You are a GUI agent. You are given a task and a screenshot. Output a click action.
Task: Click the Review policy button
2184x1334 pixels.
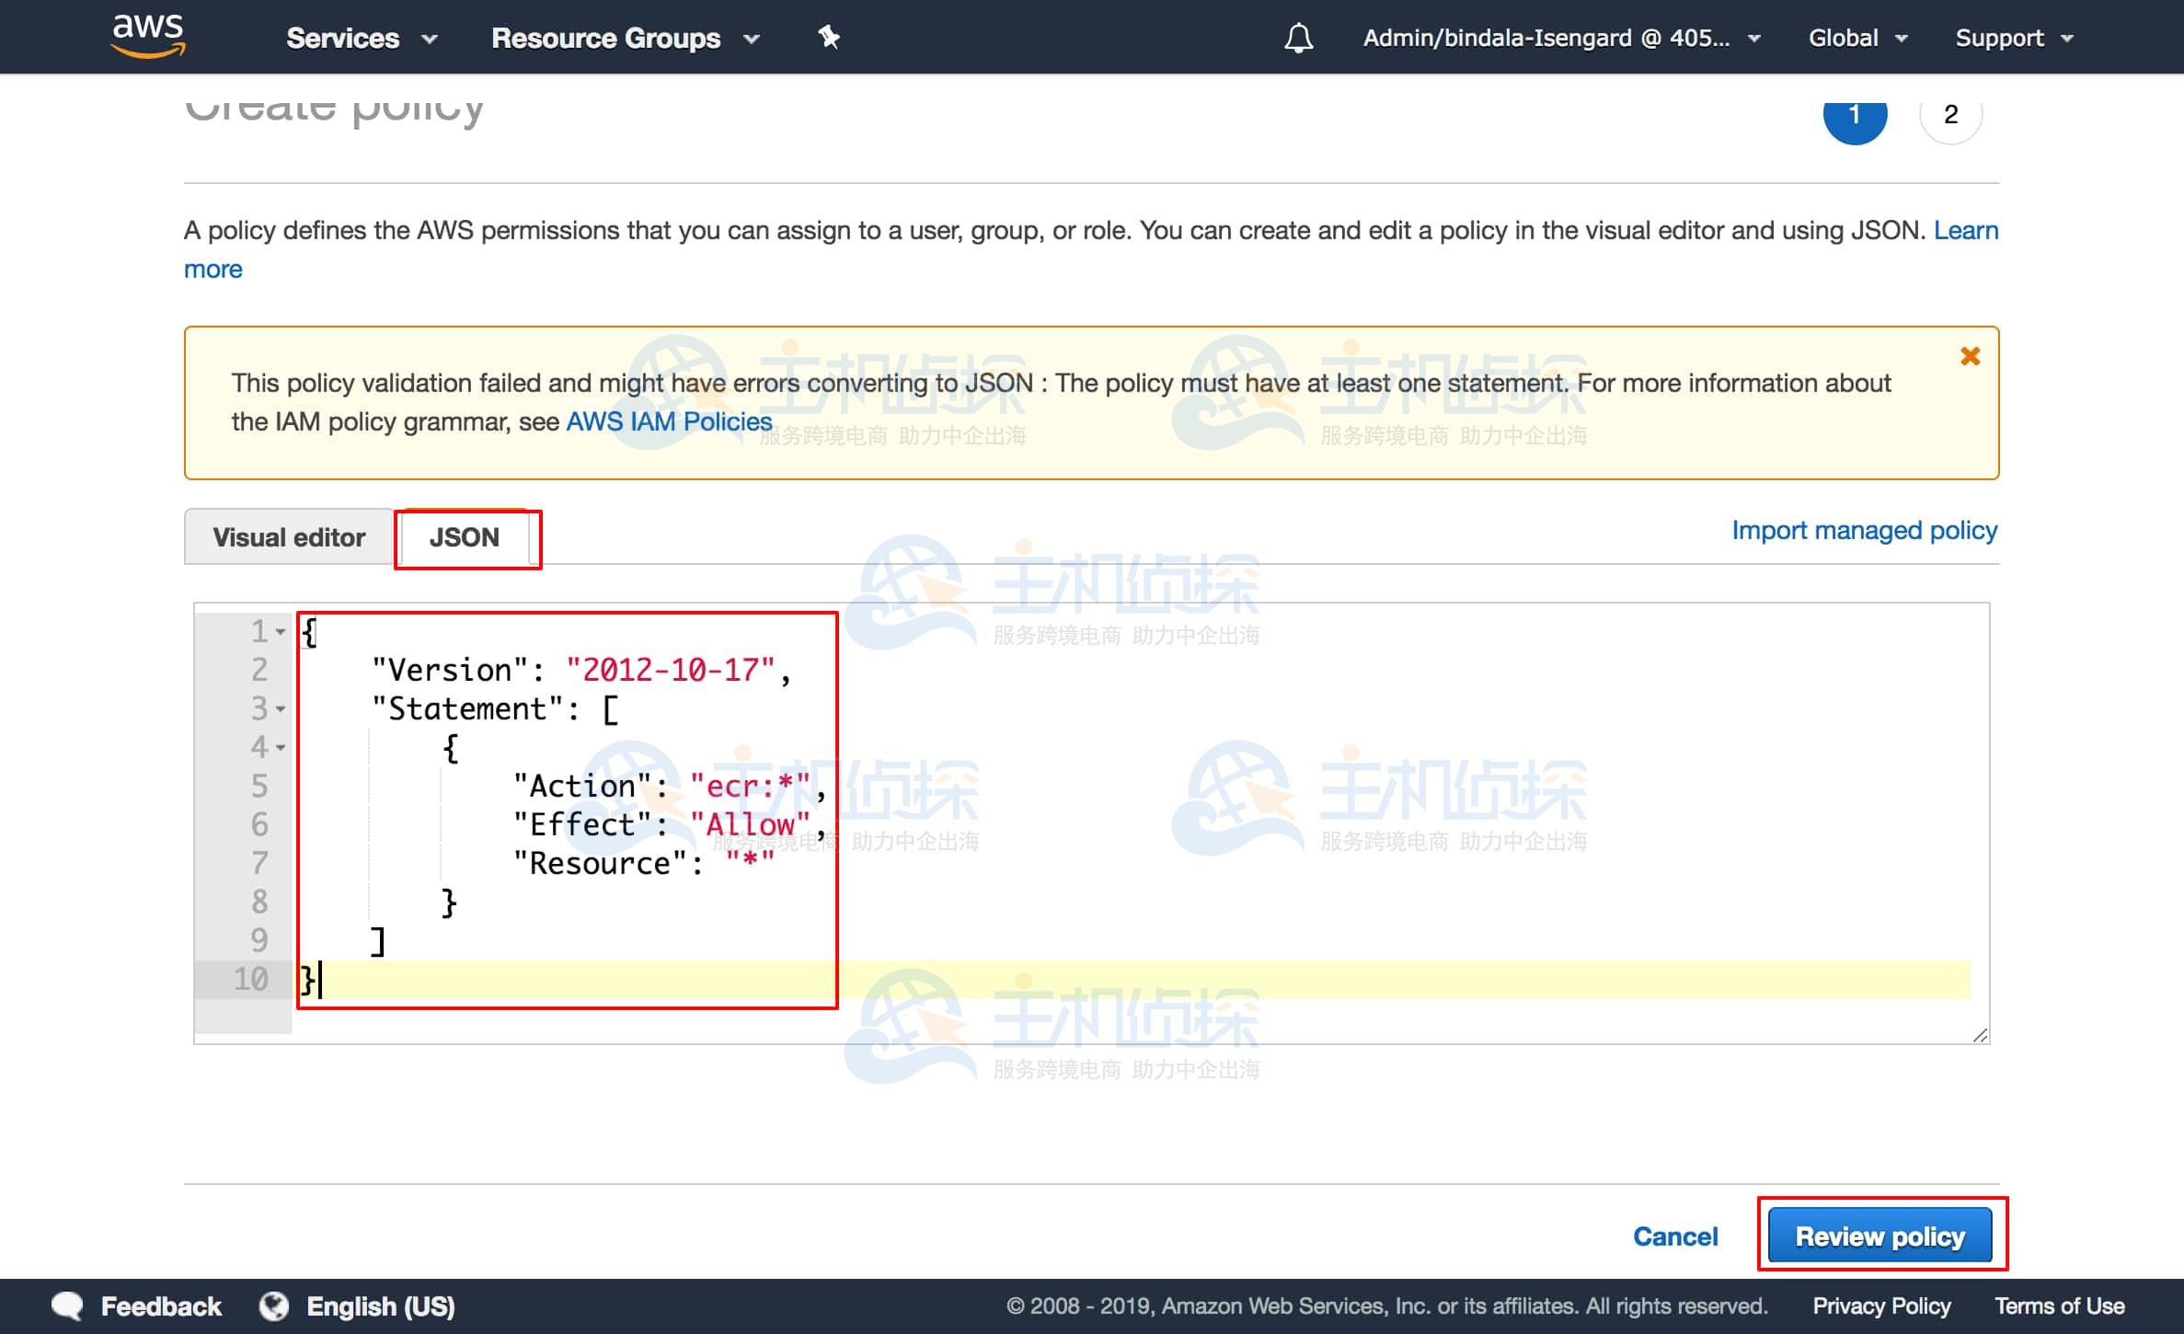tap(1879, 1236)
